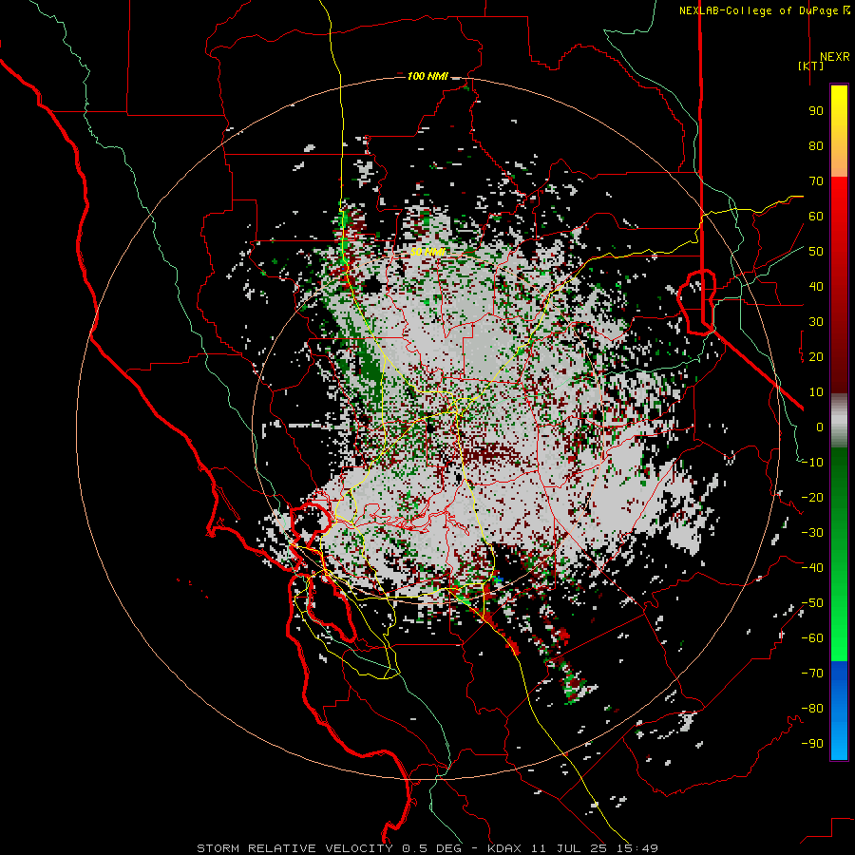Viewport: 855px width, 855px height.
Task: Click the [KT] units label
Action: point(811,66)
